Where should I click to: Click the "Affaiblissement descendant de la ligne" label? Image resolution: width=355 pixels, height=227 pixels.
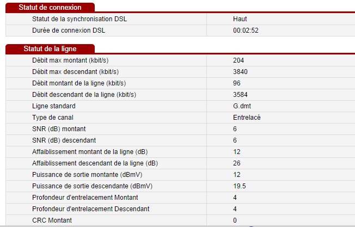pos(95,163)
